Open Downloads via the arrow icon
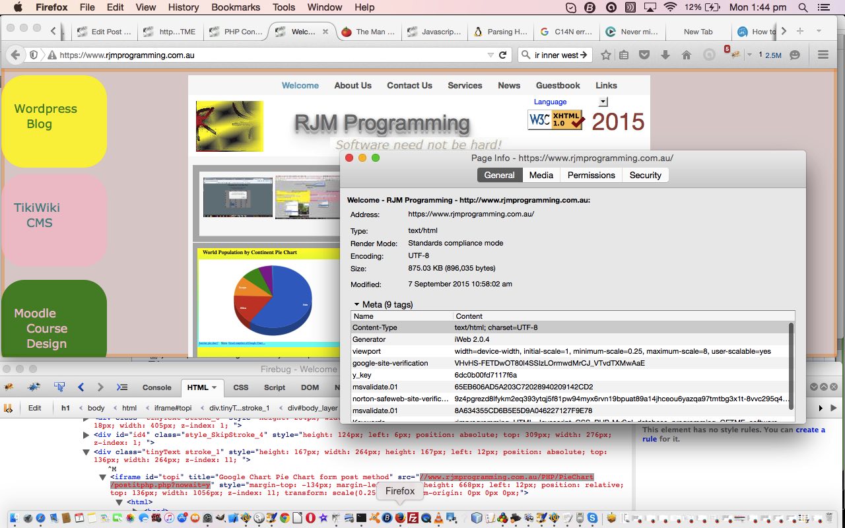 (665, 55)
